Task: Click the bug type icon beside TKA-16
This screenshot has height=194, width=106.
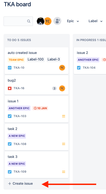Action: (x=10, y=88)
